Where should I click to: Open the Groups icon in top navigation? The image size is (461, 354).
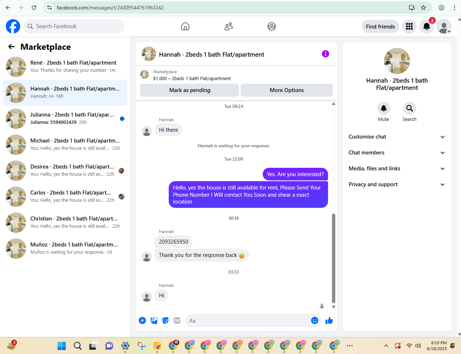tap(272, 26)
